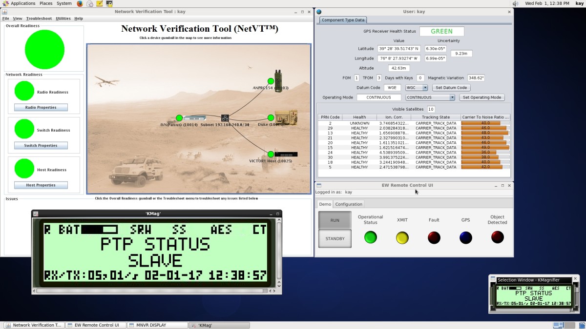Screen dimensions: 586x329
Task: Click the Overall Readiness large green gumball
Action: [x=44, y=49]
